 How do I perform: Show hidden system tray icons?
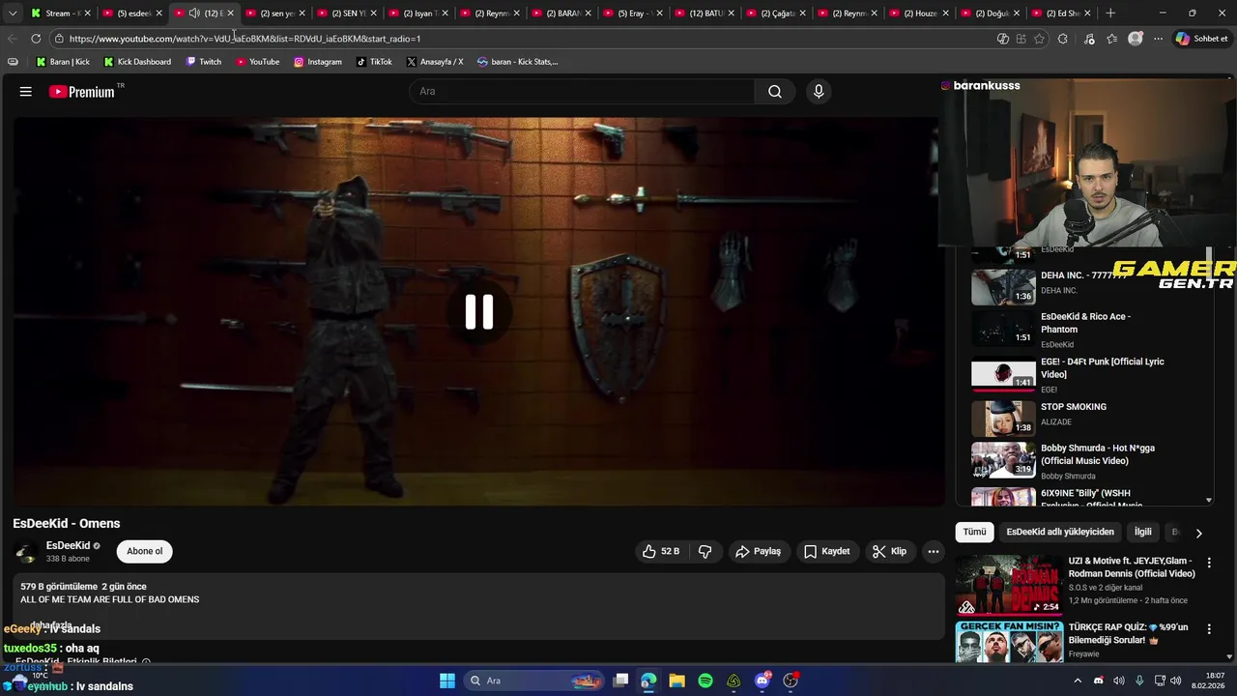tap(1078, 681)
